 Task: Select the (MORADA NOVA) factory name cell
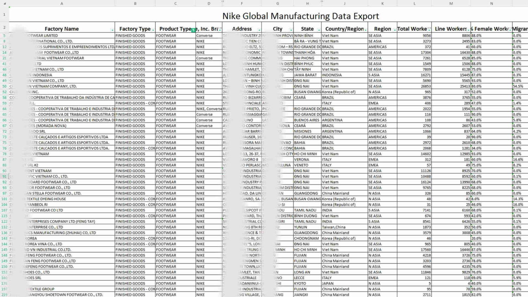(x=62, y=126)
